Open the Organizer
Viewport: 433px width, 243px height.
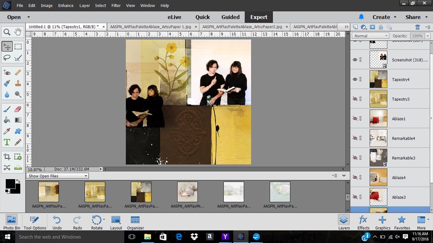tap(135, 222)
